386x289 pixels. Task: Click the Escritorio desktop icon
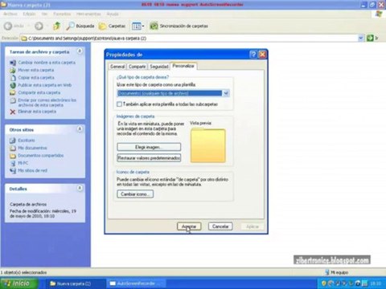pos(13,140)
